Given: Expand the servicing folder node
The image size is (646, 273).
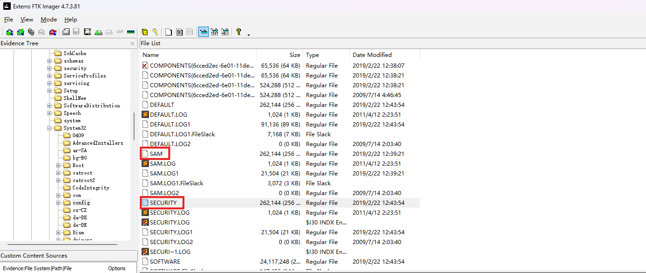Looking at the screenshot, I should (49, 83).
